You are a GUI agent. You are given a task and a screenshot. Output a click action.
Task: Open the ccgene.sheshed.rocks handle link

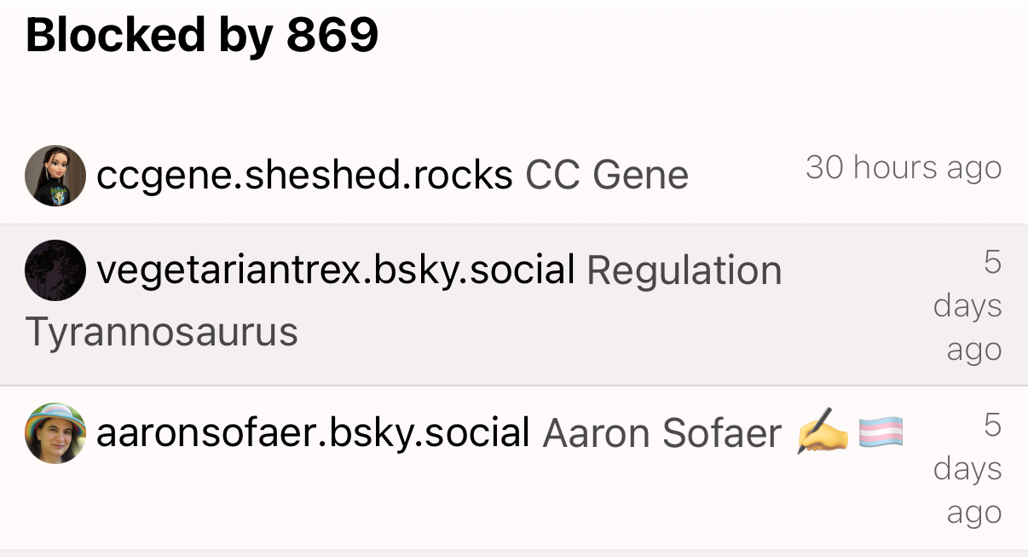pos(304,176)
